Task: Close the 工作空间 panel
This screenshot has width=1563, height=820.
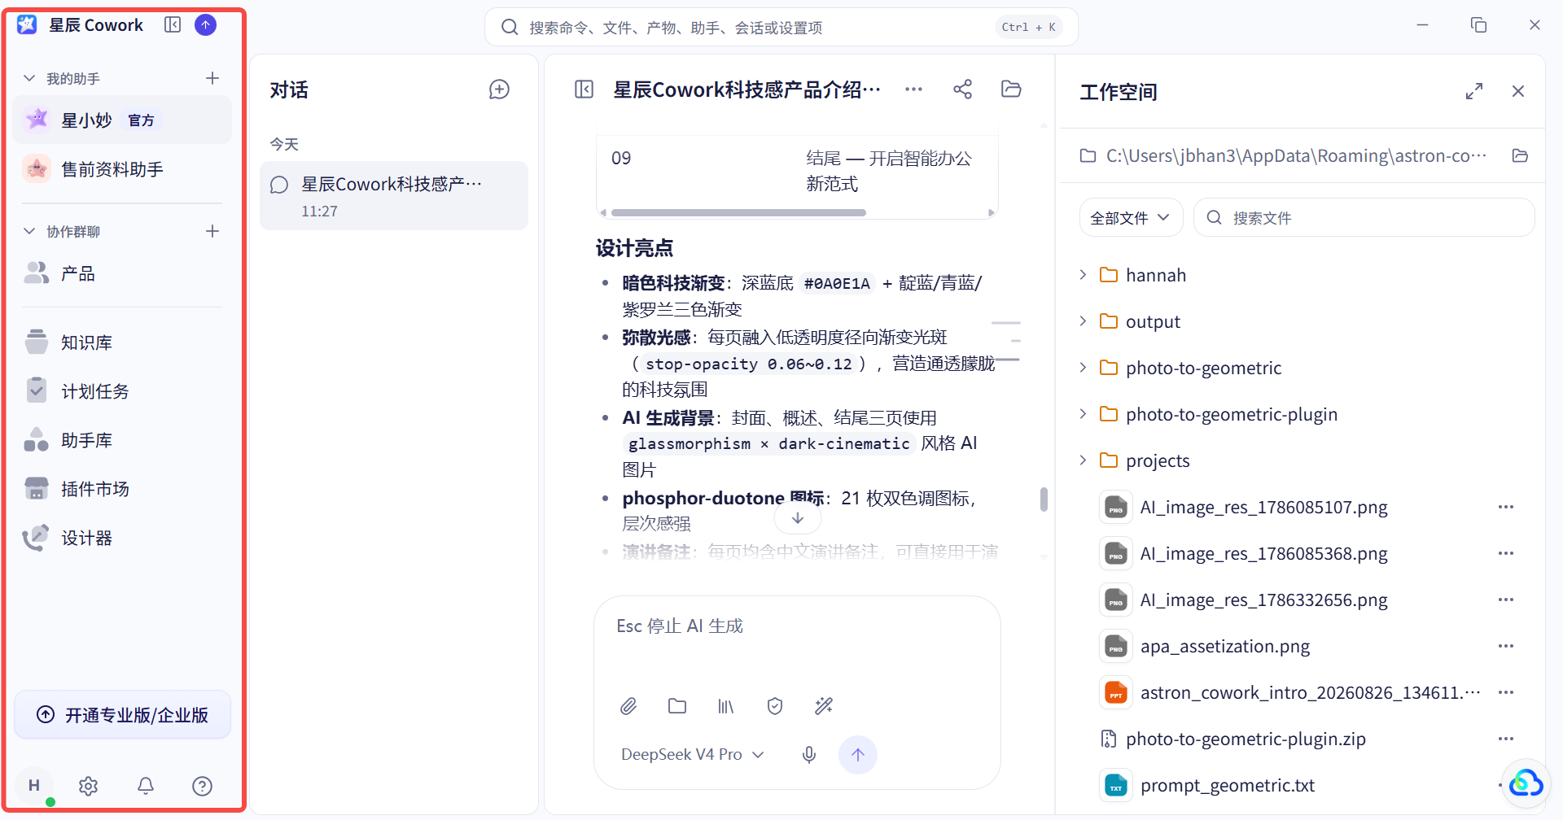Action: pos(1518,91)
